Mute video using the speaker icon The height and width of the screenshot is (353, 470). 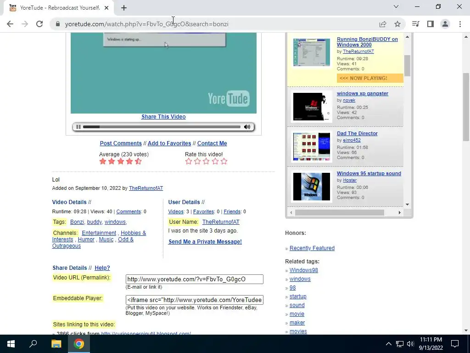(x=247, y=127)
